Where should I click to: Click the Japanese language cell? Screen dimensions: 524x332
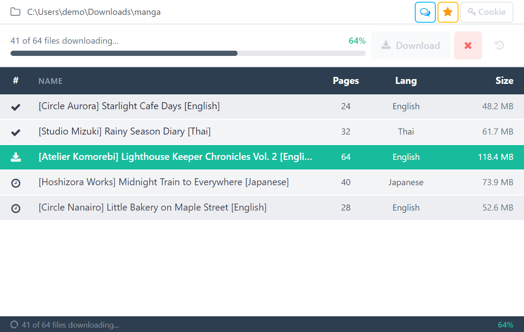(406, 182)
